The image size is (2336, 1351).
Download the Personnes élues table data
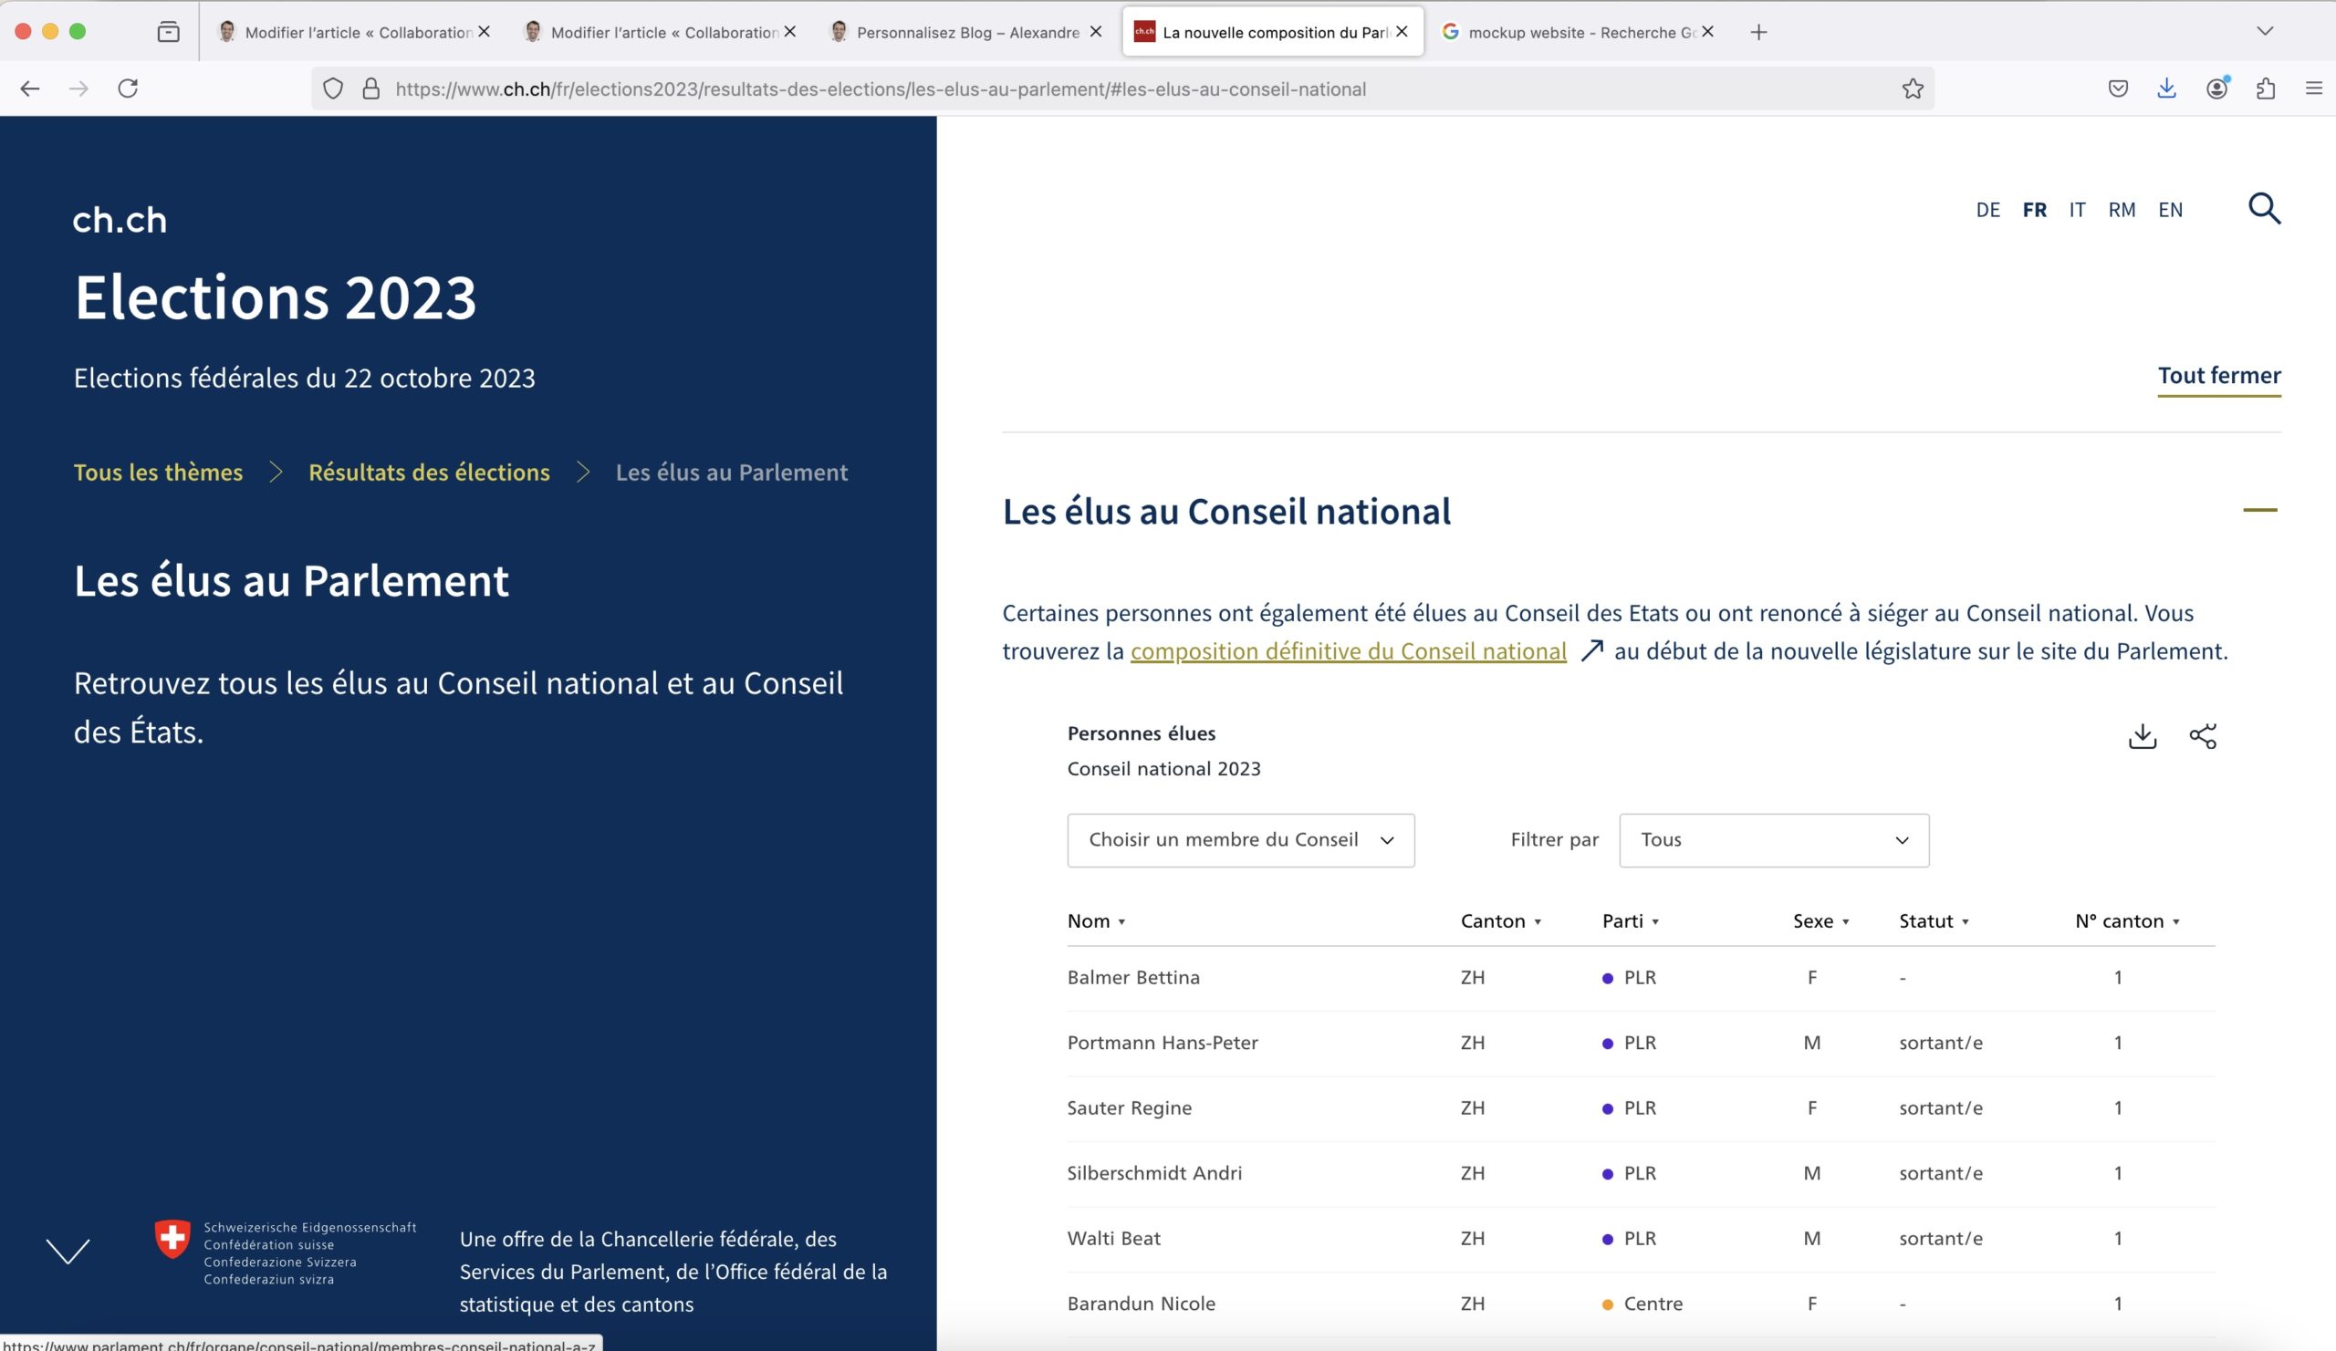pos(2142,737)
